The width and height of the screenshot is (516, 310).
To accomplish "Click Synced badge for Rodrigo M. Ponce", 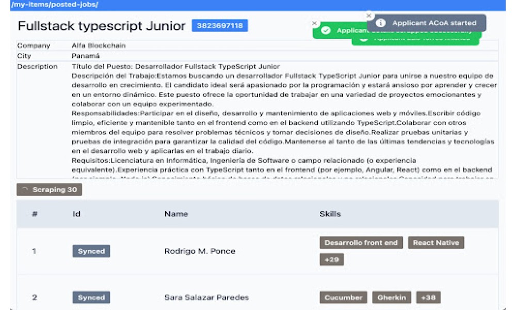I will (91, 251).
